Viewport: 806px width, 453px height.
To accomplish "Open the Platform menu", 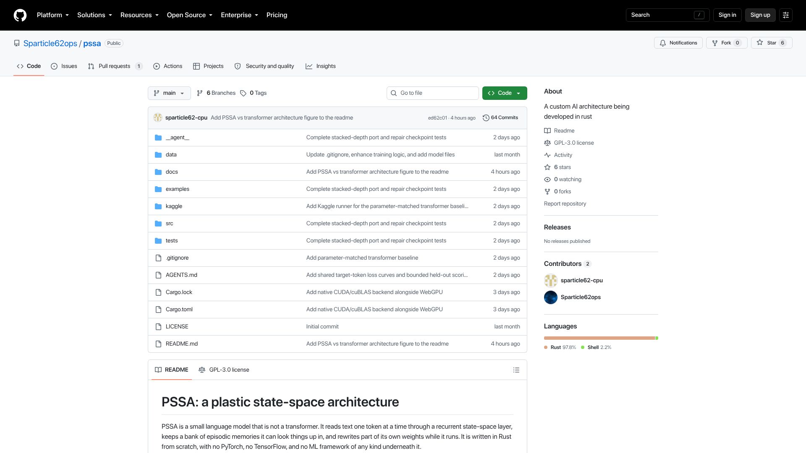I will 52,15.
